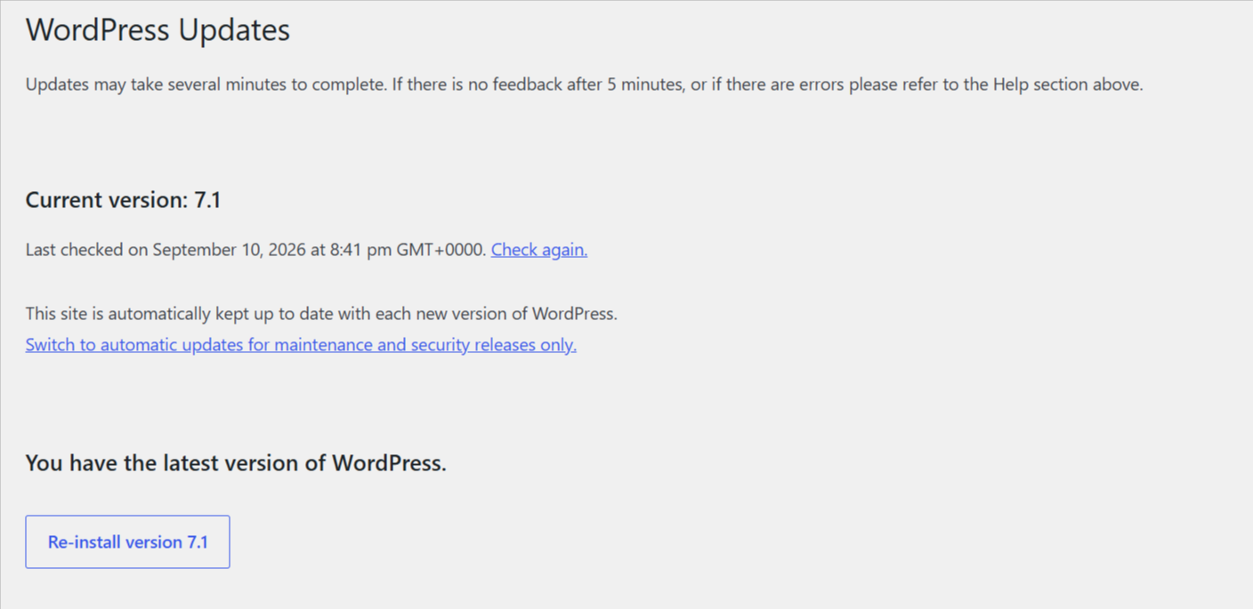Click the "Check again." link

pyautogui.click(x=539, y=250)
